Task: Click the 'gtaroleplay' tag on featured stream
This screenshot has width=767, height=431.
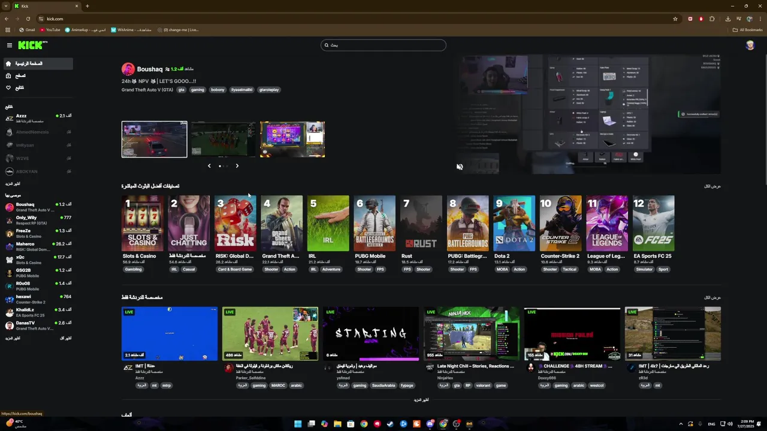Action: coord(269,90)
